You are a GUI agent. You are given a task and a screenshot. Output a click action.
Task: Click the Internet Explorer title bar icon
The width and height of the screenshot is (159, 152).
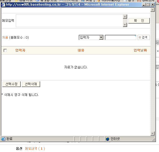coord(3,5)
